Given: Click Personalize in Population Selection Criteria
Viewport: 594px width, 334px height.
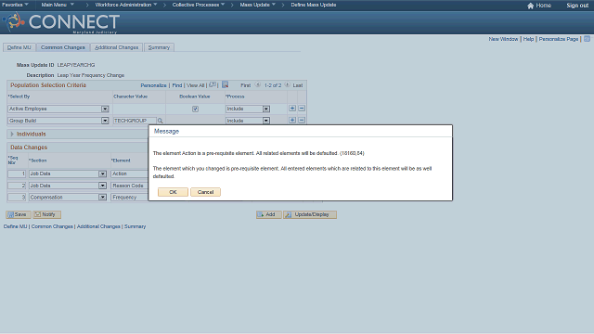Looking at the screenshot, I should [x=153, y=85].
